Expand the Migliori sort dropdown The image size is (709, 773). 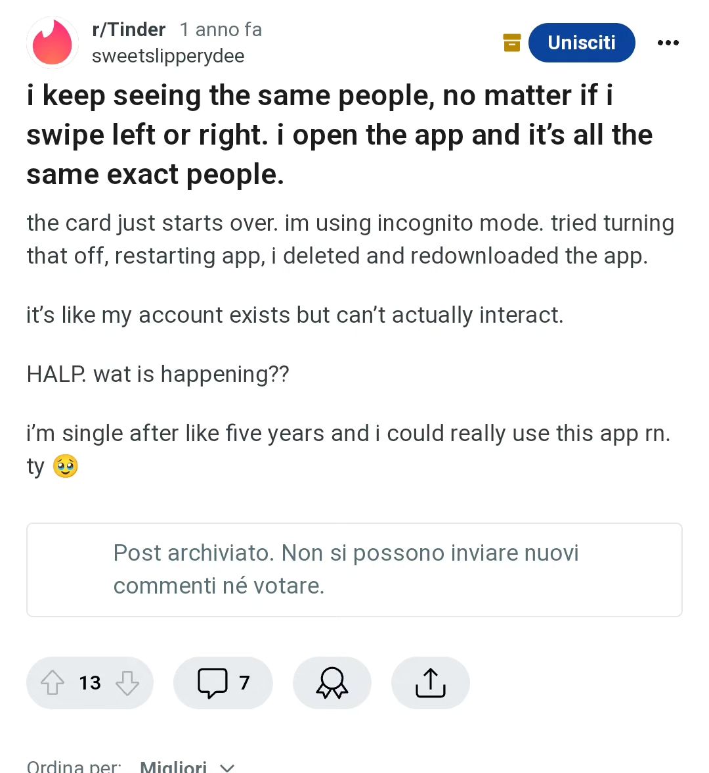coord(187,766)
